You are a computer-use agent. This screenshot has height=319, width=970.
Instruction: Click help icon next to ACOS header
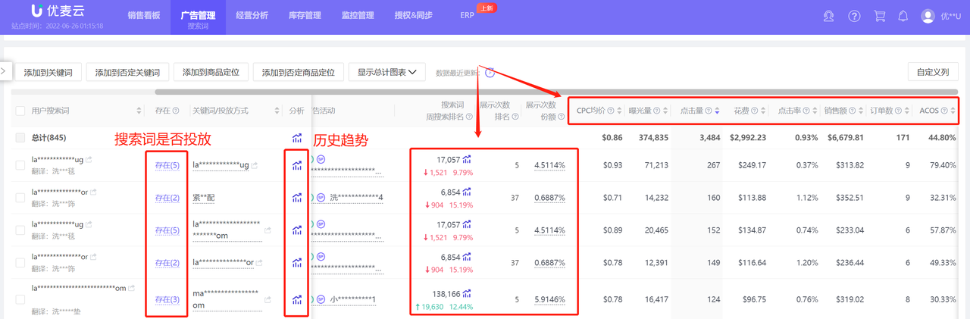944,111
